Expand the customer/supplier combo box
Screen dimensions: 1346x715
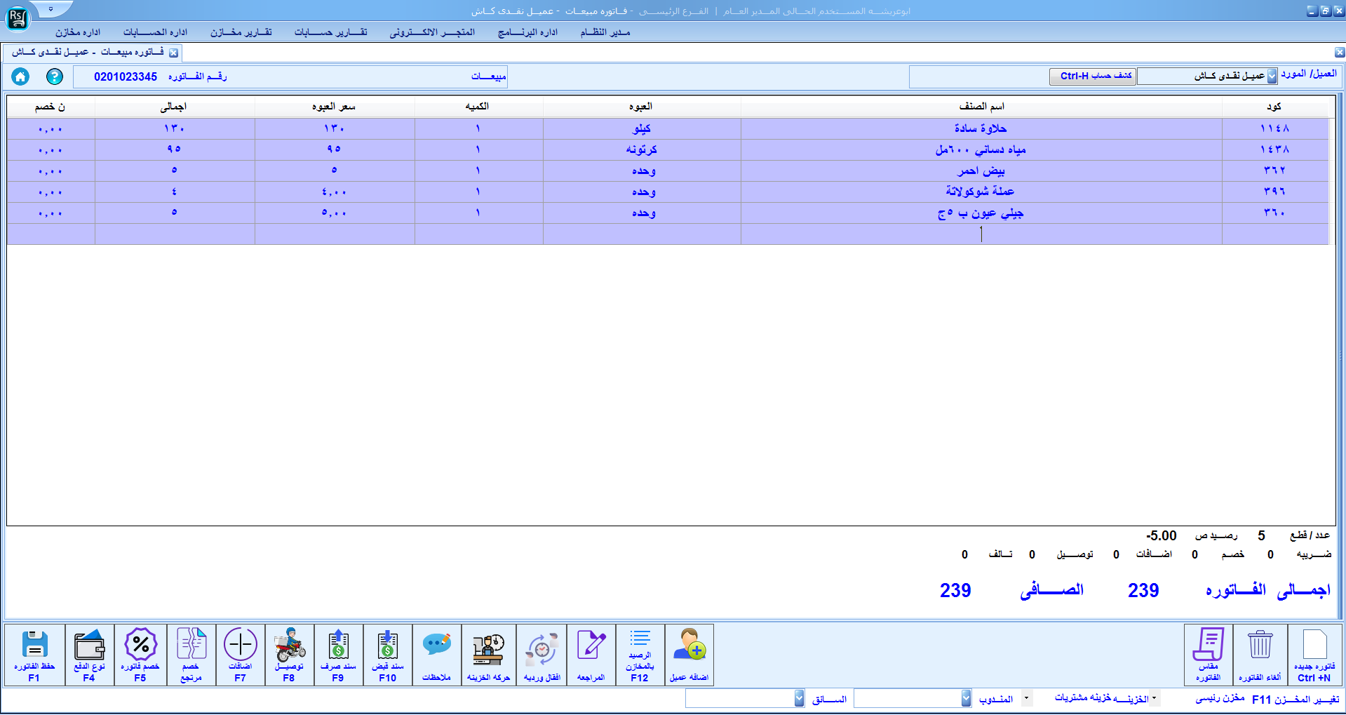(x=1272, y=76)
